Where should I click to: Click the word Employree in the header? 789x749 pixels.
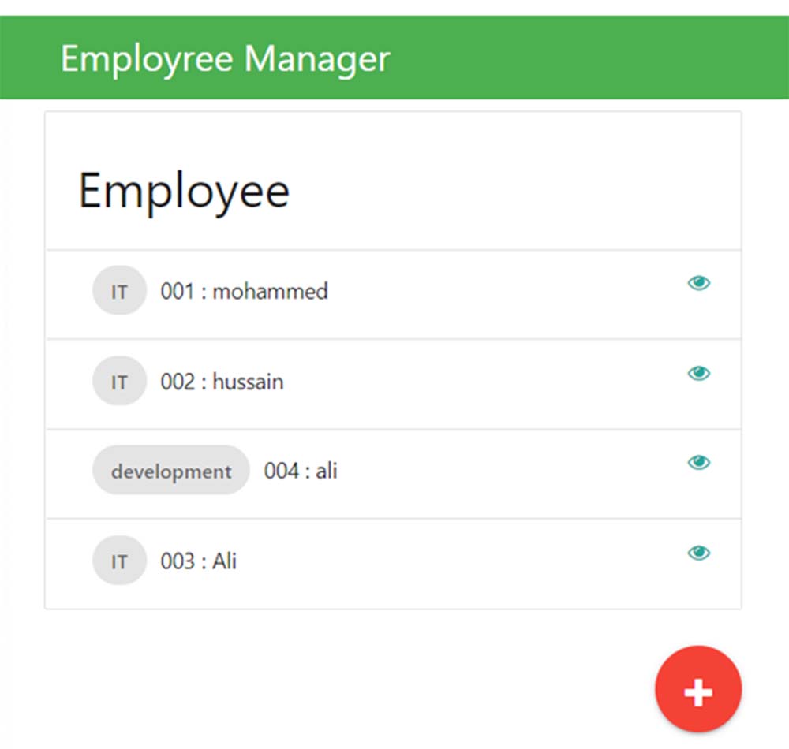click(147, 59)
